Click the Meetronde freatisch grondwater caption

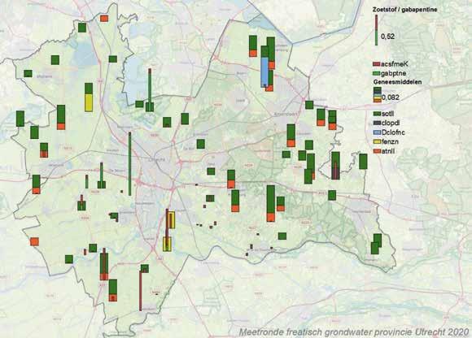click(x=354, y=332)
